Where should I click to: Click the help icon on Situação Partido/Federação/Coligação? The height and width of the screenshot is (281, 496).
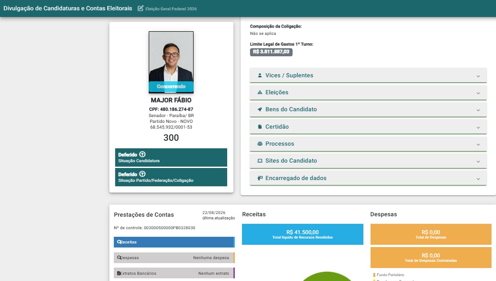click(142, 174)
